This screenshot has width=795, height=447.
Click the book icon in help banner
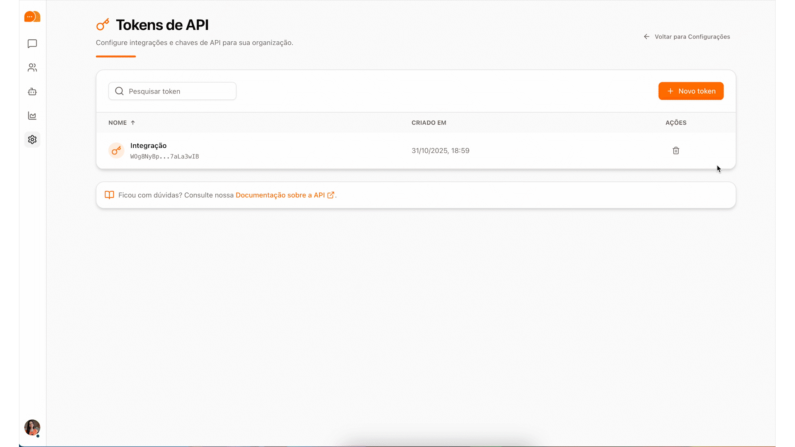pos(109,195)
